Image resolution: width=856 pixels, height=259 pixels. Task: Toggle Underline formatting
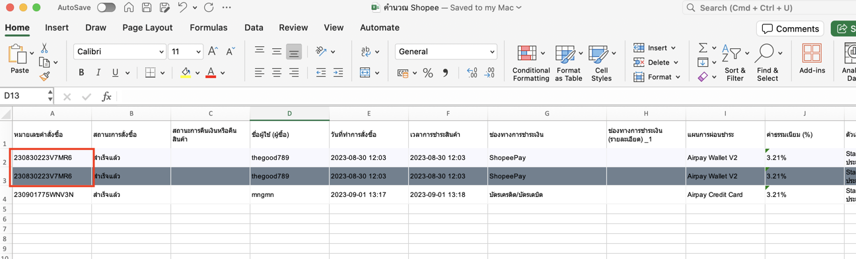pos(116,73)
